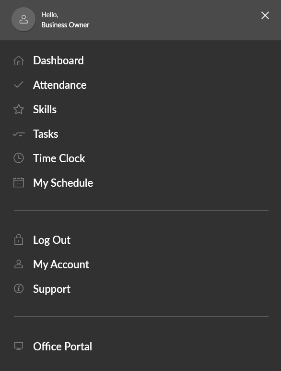Click the Tasks checklist icon
This screenshot has height=371, width=281.
19,134
